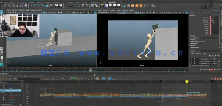Click the four-arrow move icon right of Graph Editor toolbar
The image size is (222, 106).
pyautogui.click(x=212, y=79)
